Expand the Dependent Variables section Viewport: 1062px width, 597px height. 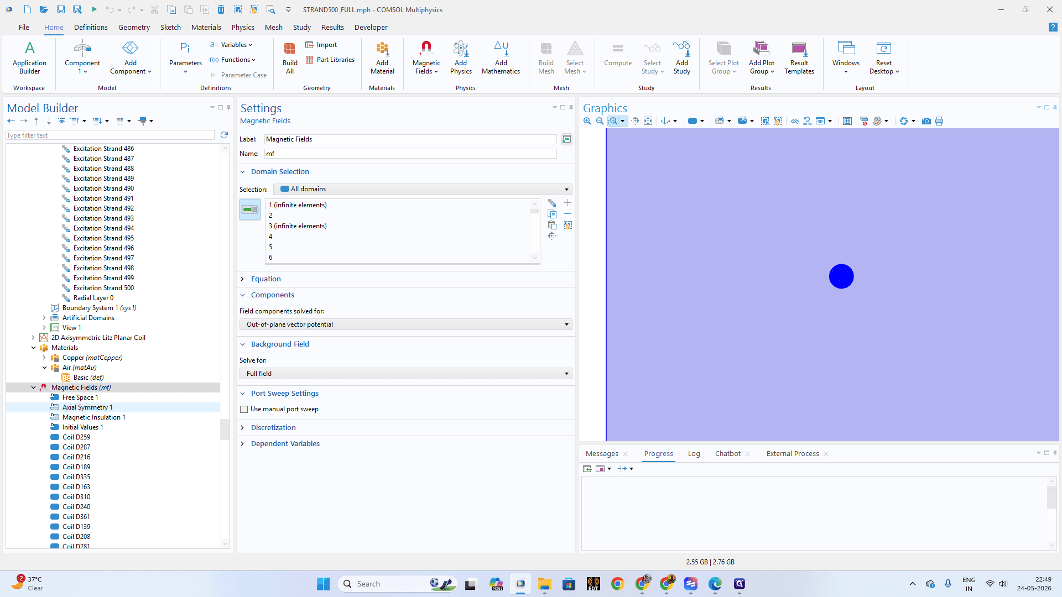(x=242, y=444)
